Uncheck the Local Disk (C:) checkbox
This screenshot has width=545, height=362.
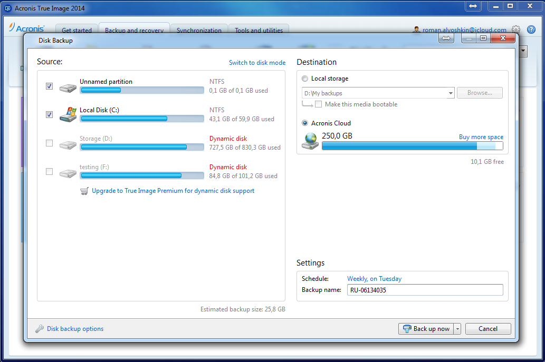50,114
